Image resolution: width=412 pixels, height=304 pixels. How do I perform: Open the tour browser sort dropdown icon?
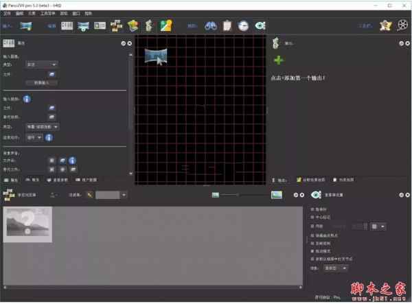click(54, 195)
